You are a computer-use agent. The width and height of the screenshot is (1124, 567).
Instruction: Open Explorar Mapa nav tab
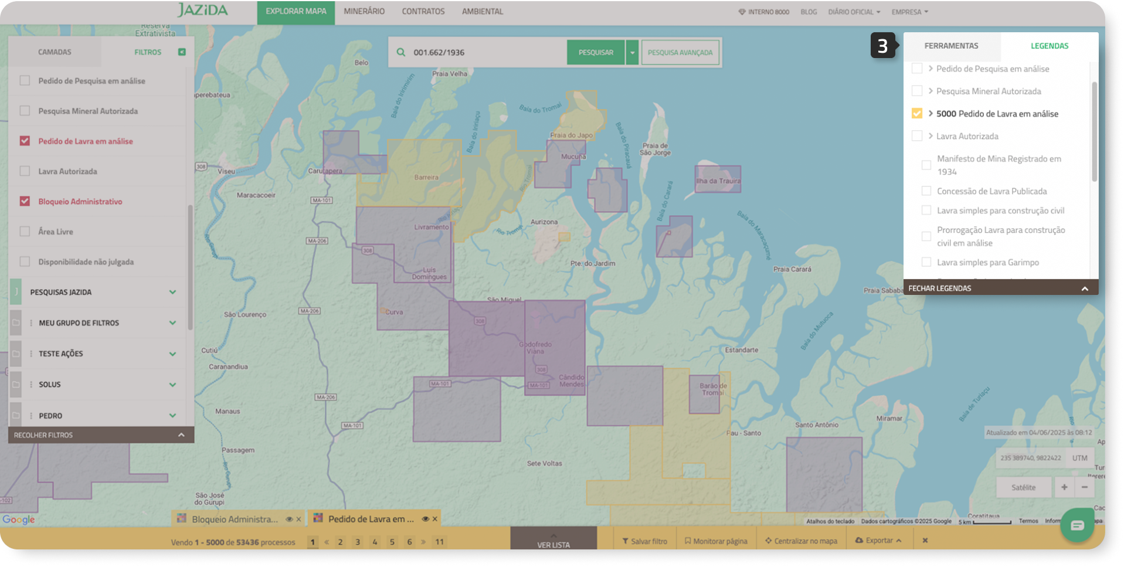click(x=296, y=12)
